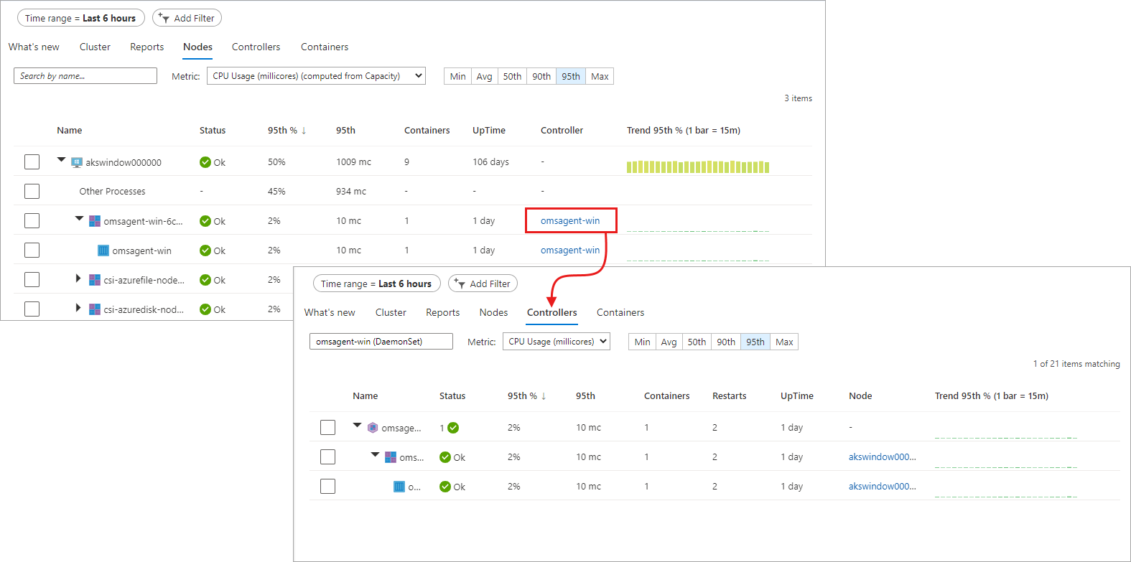Click the container icon beside omsagent-win in Nodes panel
The width and height of the screenshot is (1131, 562).
tap(103, 250)
